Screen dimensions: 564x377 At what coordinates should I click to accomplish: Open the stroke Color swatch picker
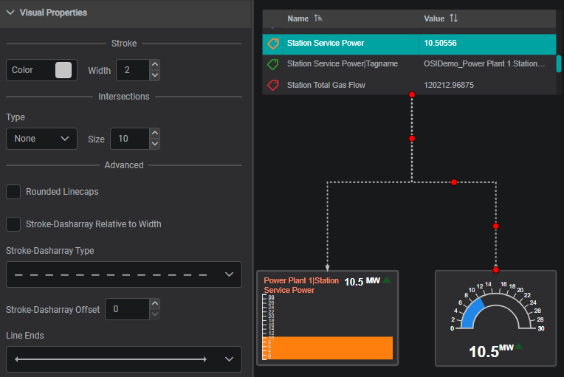tap(63, 70)
